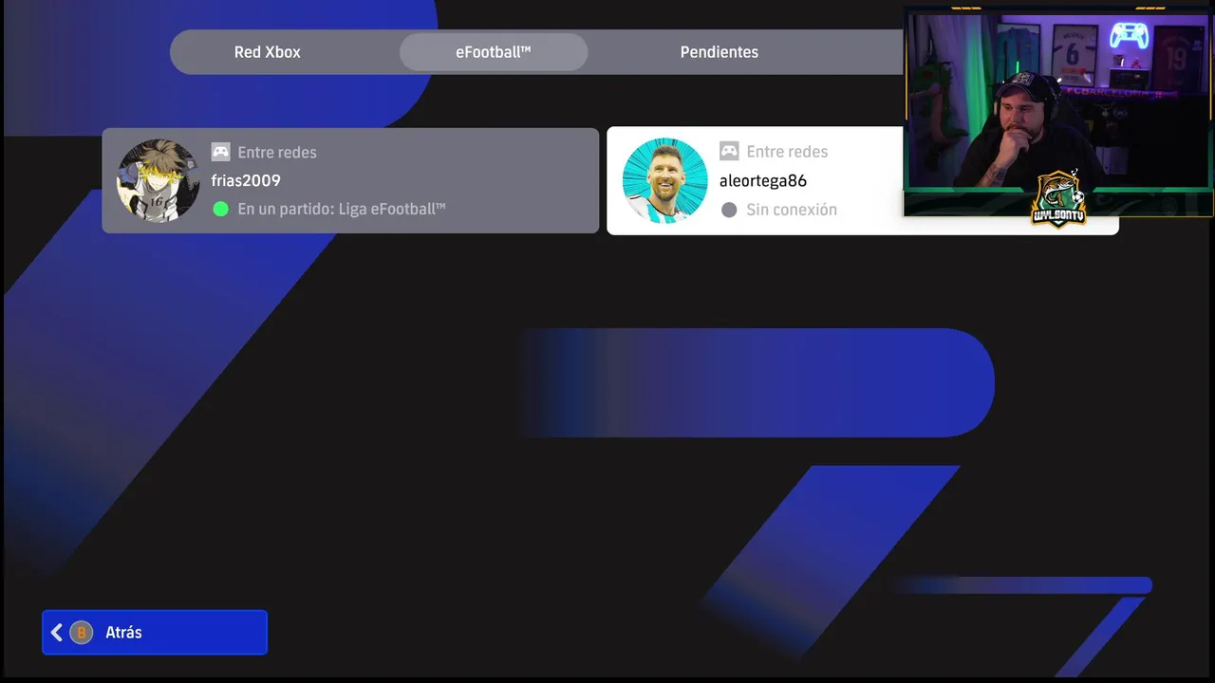Screen dimensions: 1215x683
Task: Click the green online status dot for frias2009
Action: [x=221, y=209]
